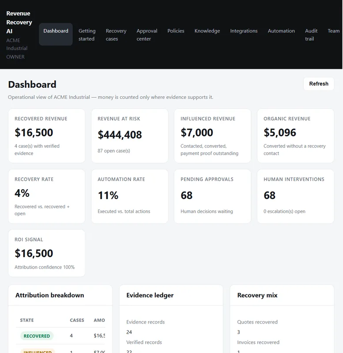Navigate to Integrations
Image resolution: width=343 pixels, height=353 pixels.
[244, 31]
